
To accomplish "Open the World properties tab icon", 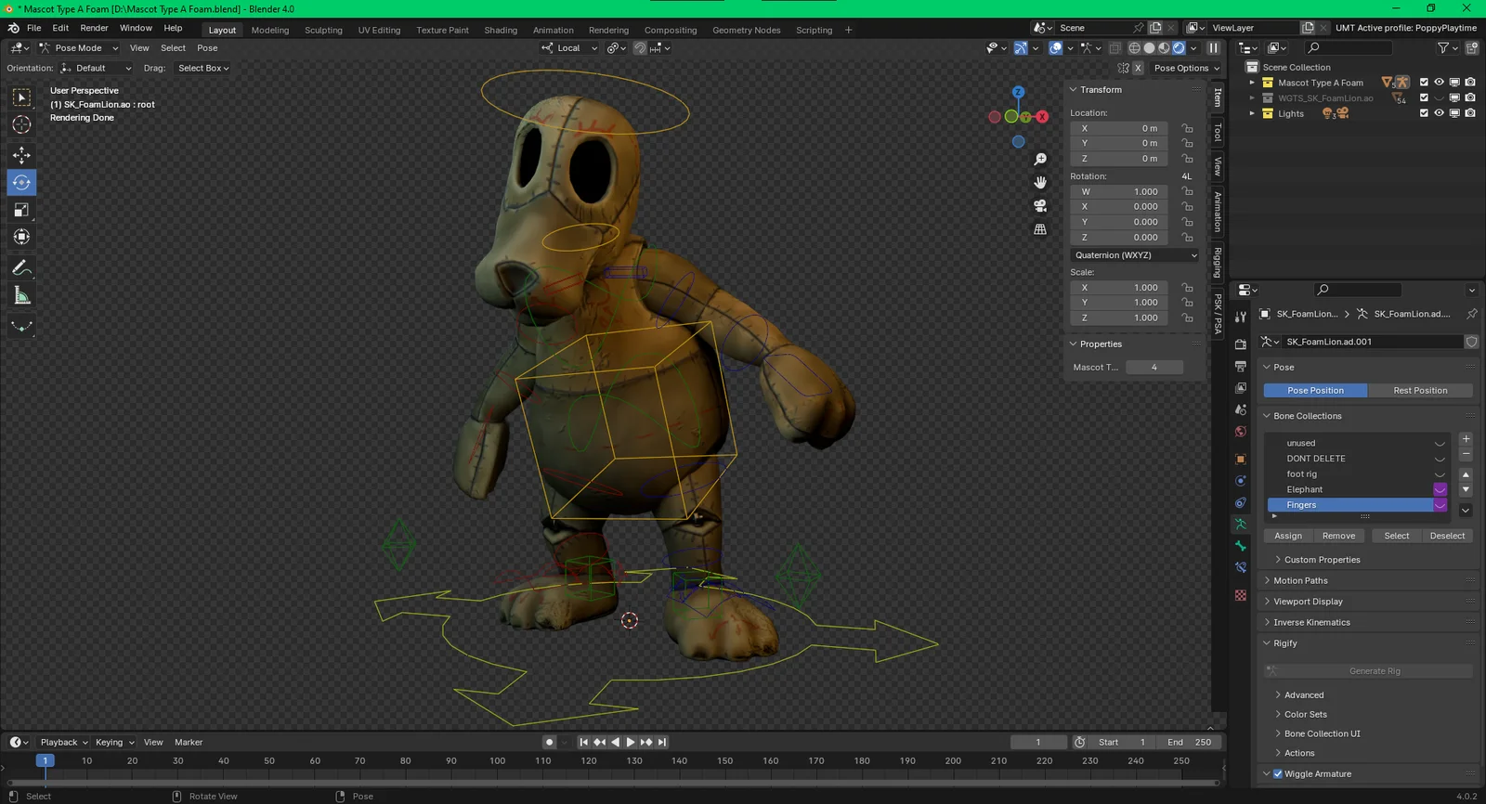I will click(x=1241, y=432).
